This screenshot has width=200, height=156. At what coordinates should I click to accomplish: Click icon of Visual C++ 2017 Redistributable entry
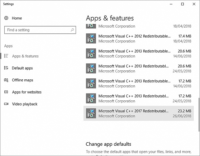pos(91,113)
